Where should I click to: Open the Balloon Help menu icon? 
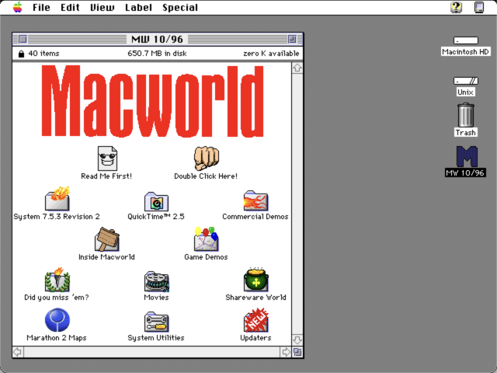457,7
